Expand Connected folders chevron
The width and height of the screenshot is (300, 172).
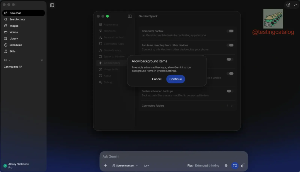click(232, 105)
